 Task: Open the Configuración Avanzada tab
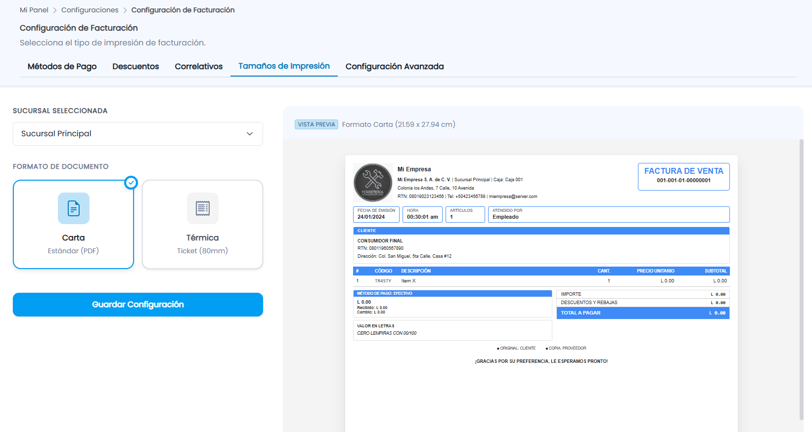395,66
